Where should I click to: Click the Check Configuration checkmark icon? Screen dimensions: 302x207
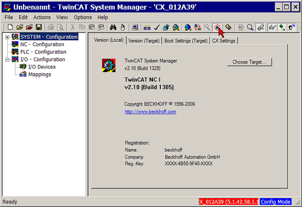pyautogui.click(x=156, y=27)
